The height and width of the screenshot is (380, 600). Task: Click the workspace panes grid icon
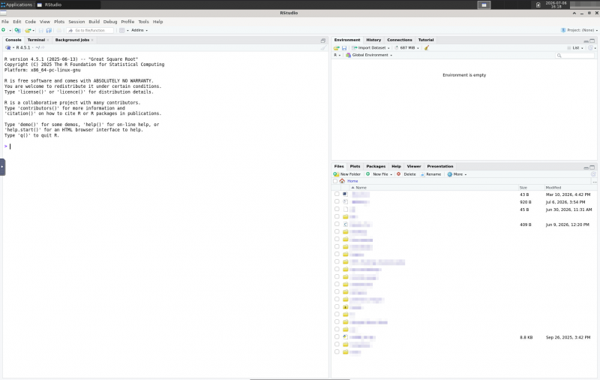(x=121, y=30)
